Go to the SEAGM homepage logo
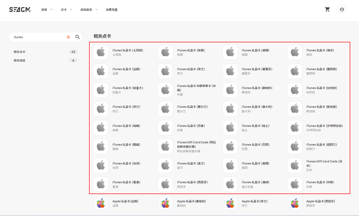This screenshot has height=216, width=359. [x=20, y=10]
